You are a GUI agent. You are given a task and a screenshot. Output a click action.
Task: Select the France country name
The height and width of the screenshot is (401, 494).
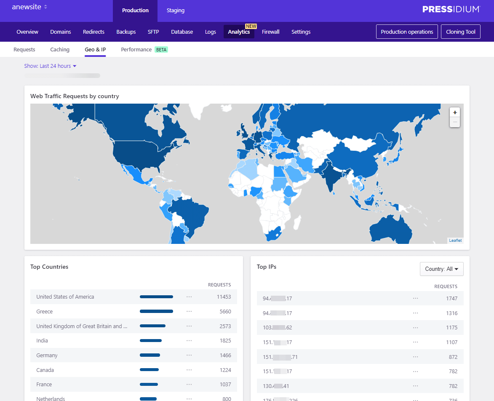tap(44, 384)
